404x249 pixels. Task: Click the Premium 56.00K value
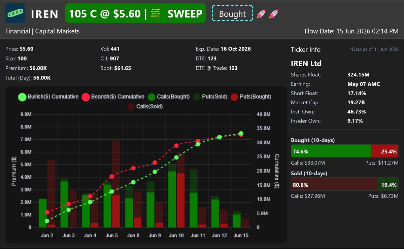point(38,68)
